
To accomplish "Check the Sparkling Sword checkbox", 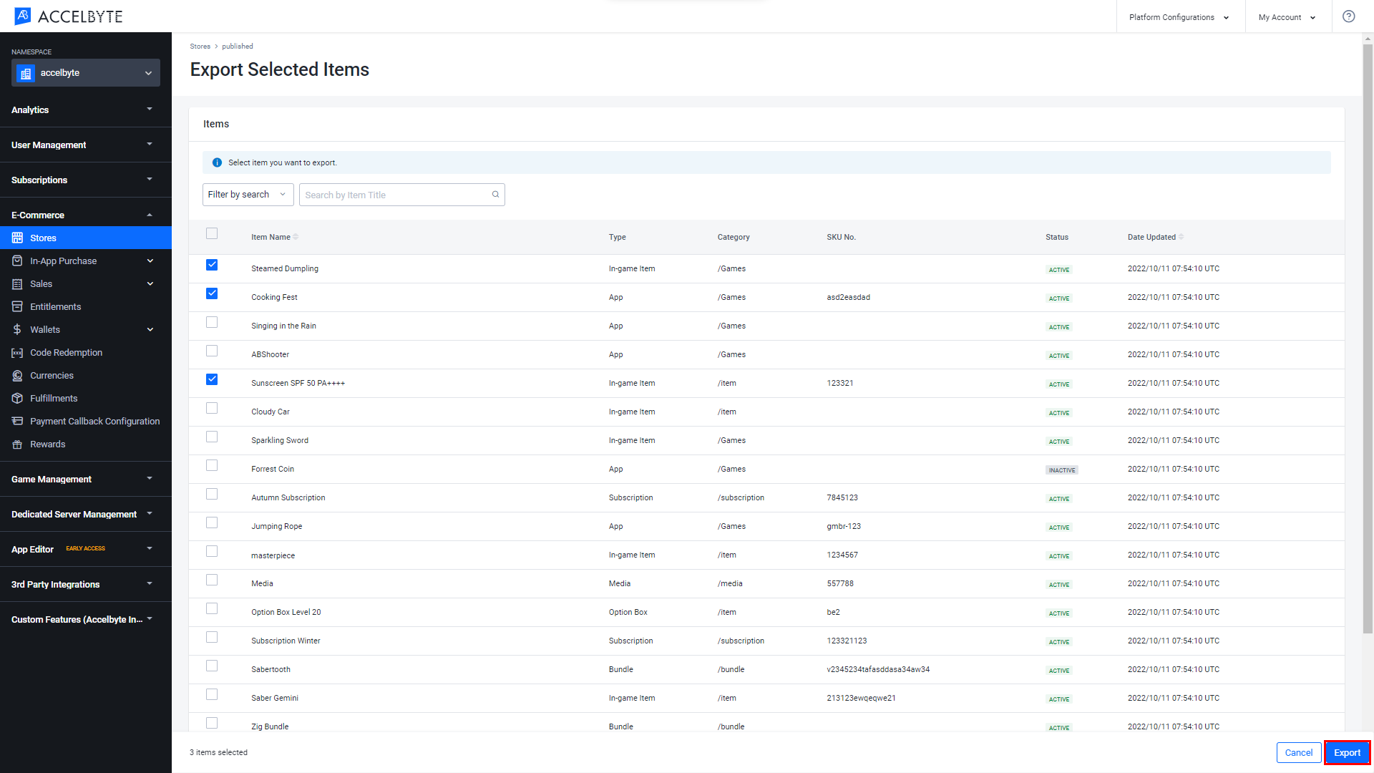I will click(x=212, y=437).
